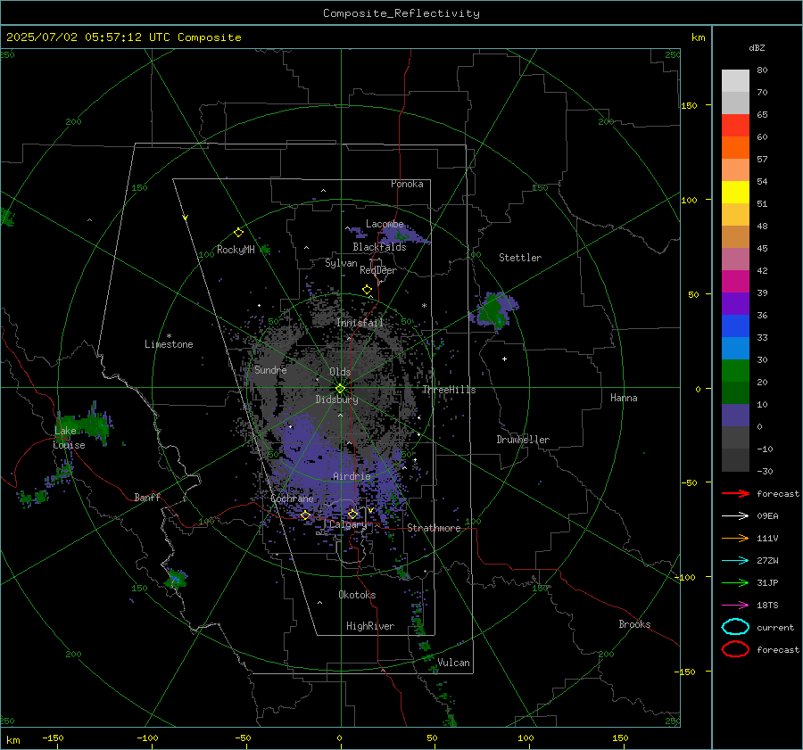Click the Composite_Reflectivity title
The height and width of the screenshot is (750, 803).
tap(401, 13)
